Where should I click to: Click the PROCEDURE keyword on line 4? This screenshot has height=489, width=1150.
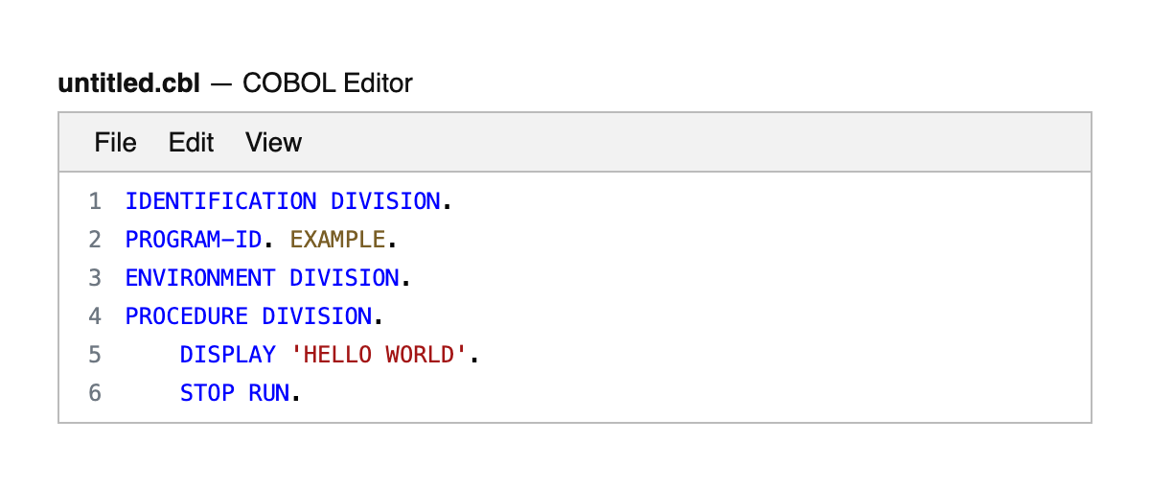click(x=186, y=316)
